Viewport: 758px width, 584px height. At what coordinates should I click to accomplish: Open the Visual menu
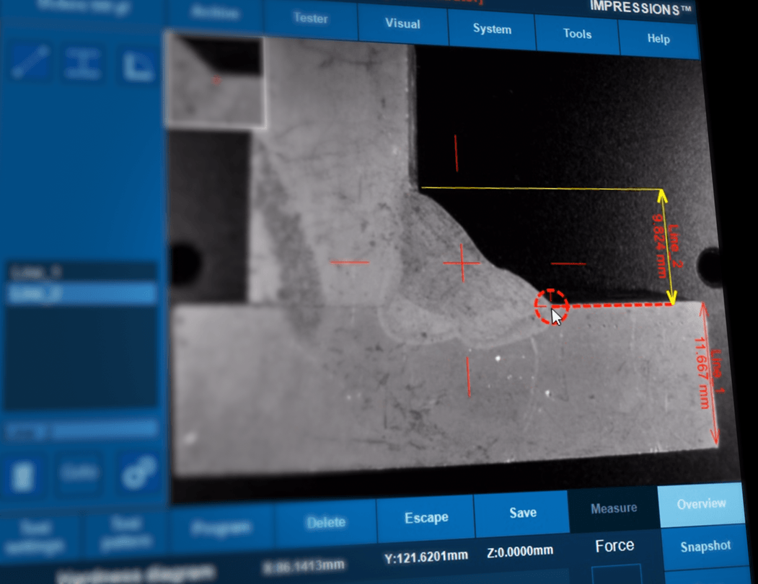402,24
